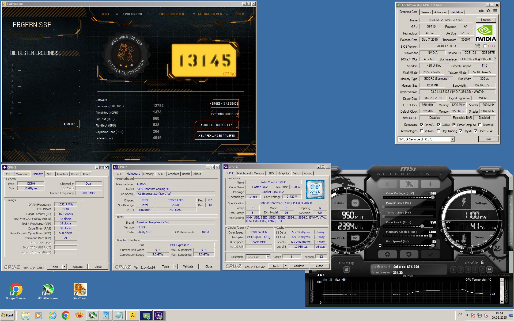Open Bench tab in Mainboard CPU-Z window
The image size is (514, 321).
(x=186, y=174)
